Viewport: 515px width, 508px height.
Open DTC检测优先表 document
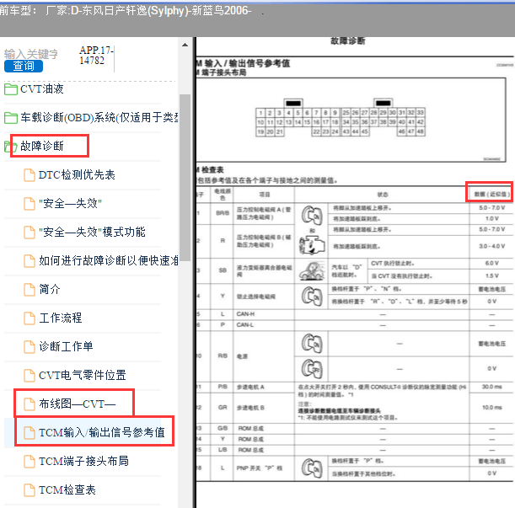(x=77, y=174)
